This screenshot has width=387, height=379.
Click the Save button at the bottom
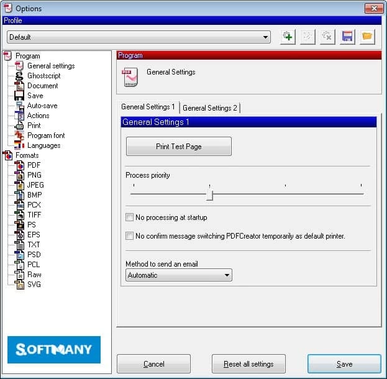pos(344,364)
